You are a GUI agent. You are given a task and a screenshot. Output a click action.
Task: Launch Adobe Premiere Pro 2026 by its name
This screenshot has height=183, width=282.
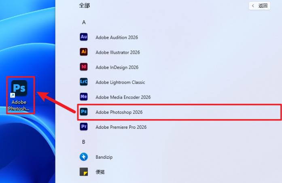tap(121, 127)
